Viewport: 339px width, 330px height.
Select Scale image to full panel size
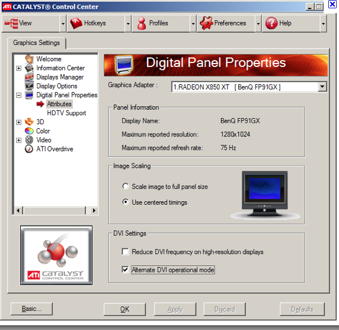pos(126,186)
